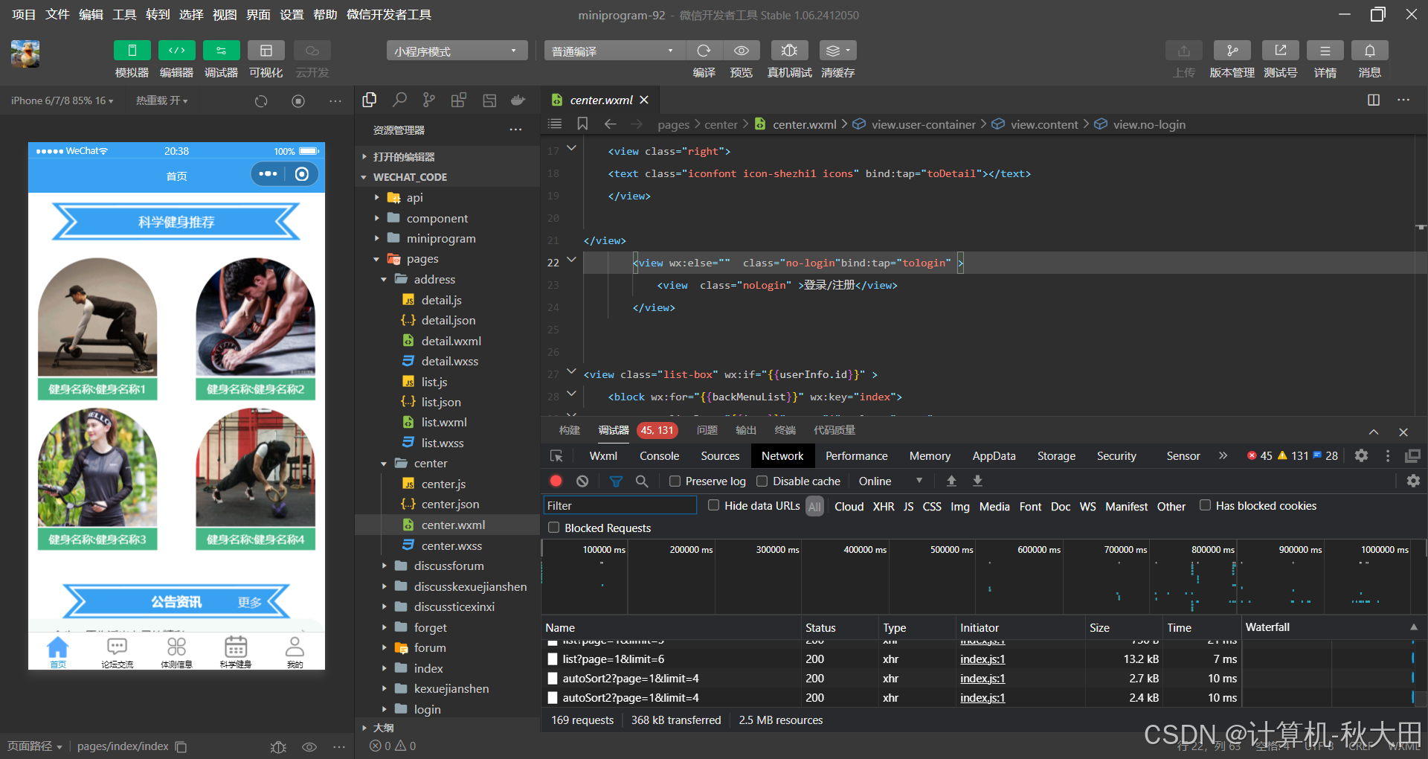Image resolution: width=1428 pixels, height=759 pixels.
Task: Open network search magnifier icon
Action: pos(642,481)
